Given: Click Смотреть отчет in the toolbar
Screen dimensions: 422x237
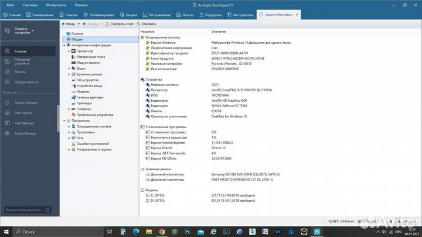Looking at the screenshot, I should pyautogui.click(x=120, y=24).
